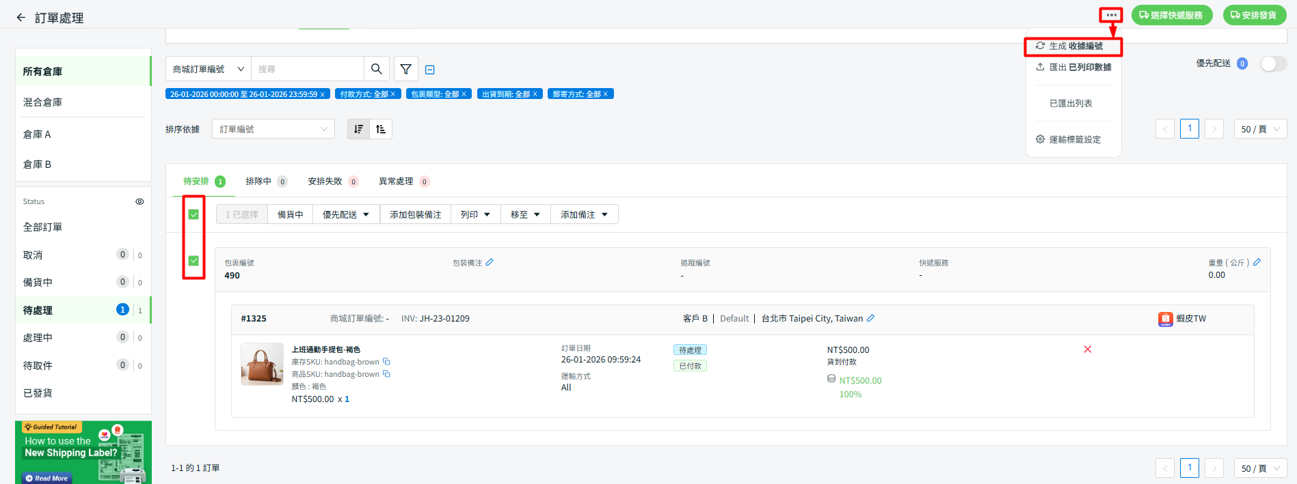The width and height of the screenshot is (1297, 484).
Task: Click the three-dot more options button
Action: (1111, 15)
